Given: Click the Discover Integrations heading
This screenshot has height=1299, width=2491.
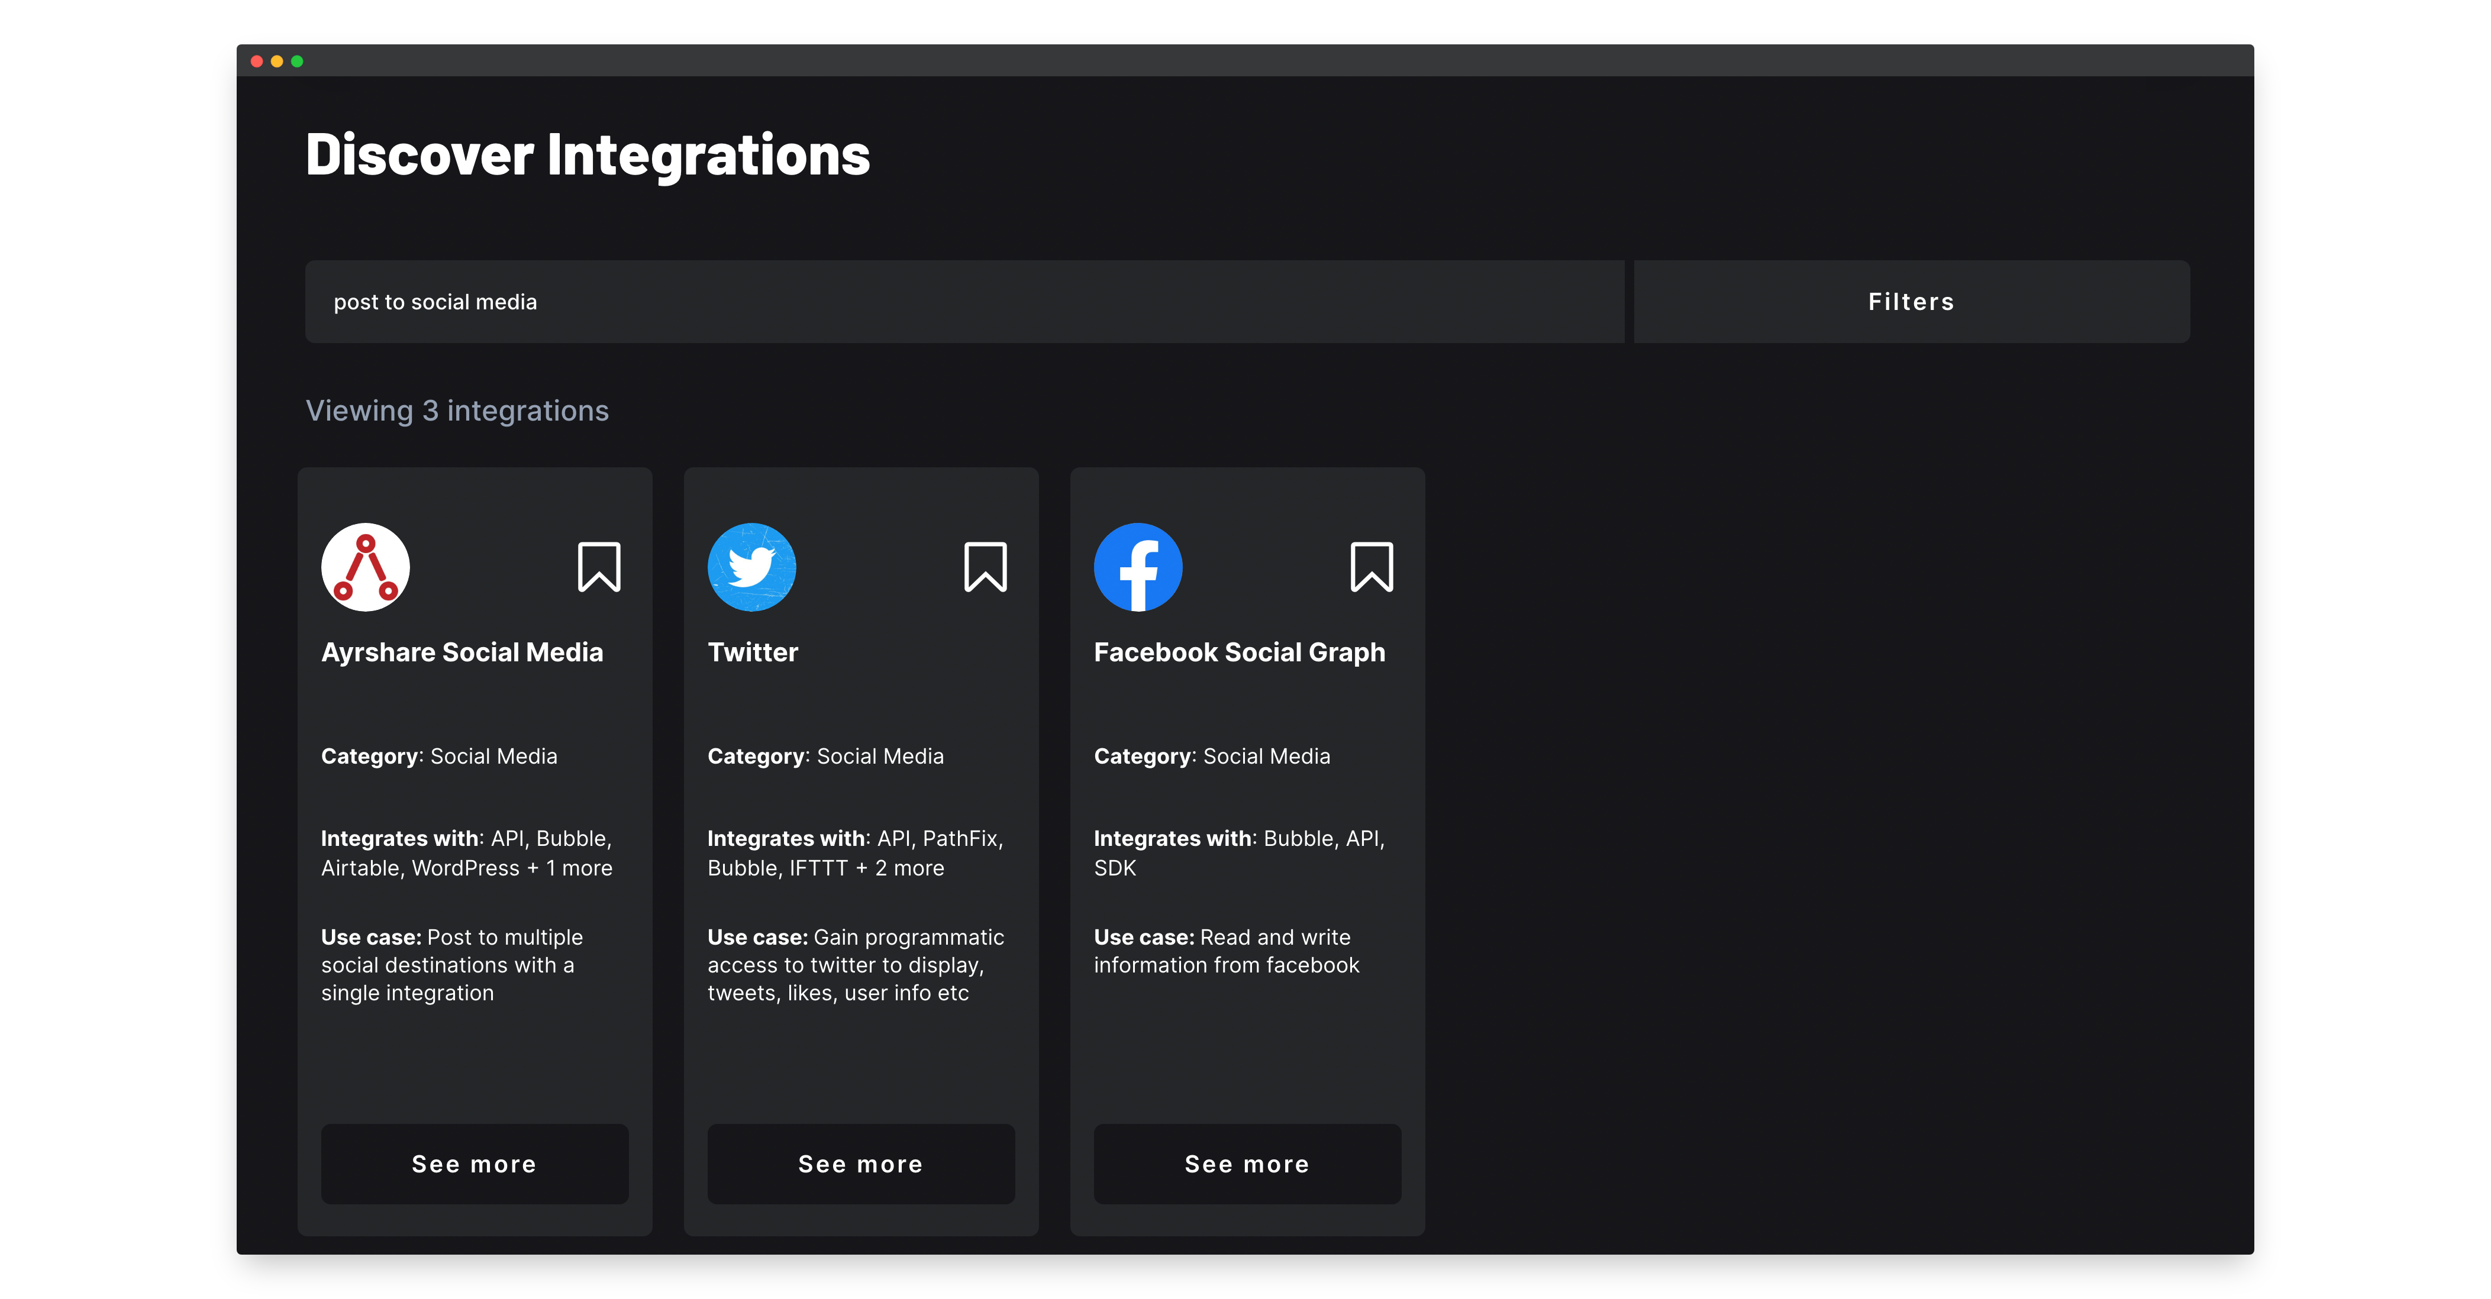Looking at the screenshot, I should pos(588,154).
